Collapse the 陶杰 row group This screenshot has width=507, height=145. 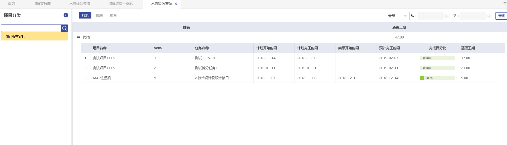click(x=78, y=37)
